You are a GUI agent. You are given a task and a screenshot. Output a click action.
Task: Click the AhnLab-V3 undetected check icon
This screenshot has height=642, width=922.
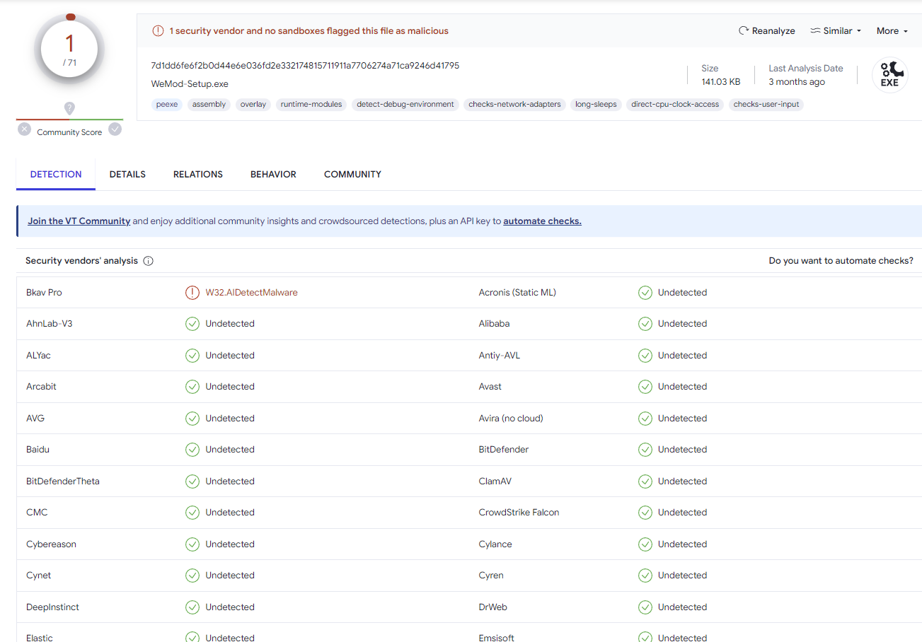(x=192, y=324)
